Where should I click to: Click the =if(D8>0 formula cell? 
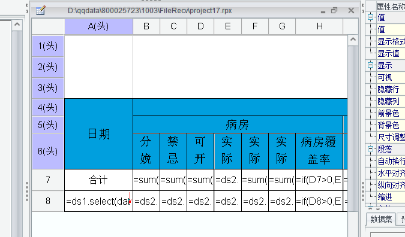tap(319, 201)
